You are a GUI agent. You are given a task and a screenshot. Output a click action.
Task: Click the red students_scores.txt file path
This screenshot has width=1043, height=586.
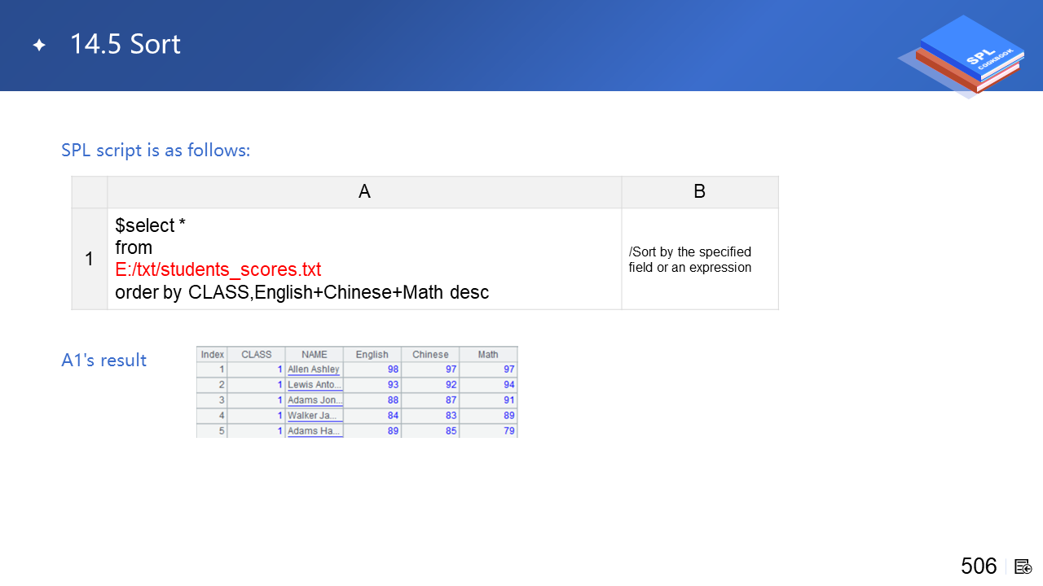click(x=218, y=269)
